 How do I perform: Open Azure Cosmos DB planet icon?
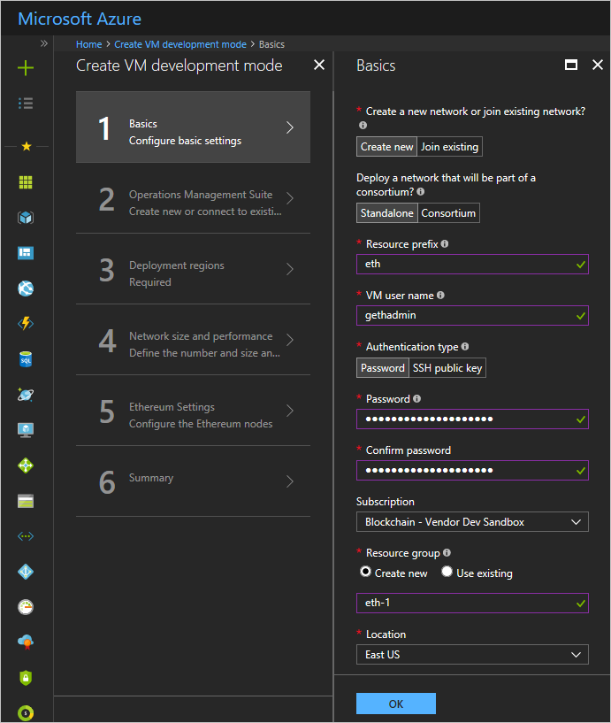click(26, 395)
